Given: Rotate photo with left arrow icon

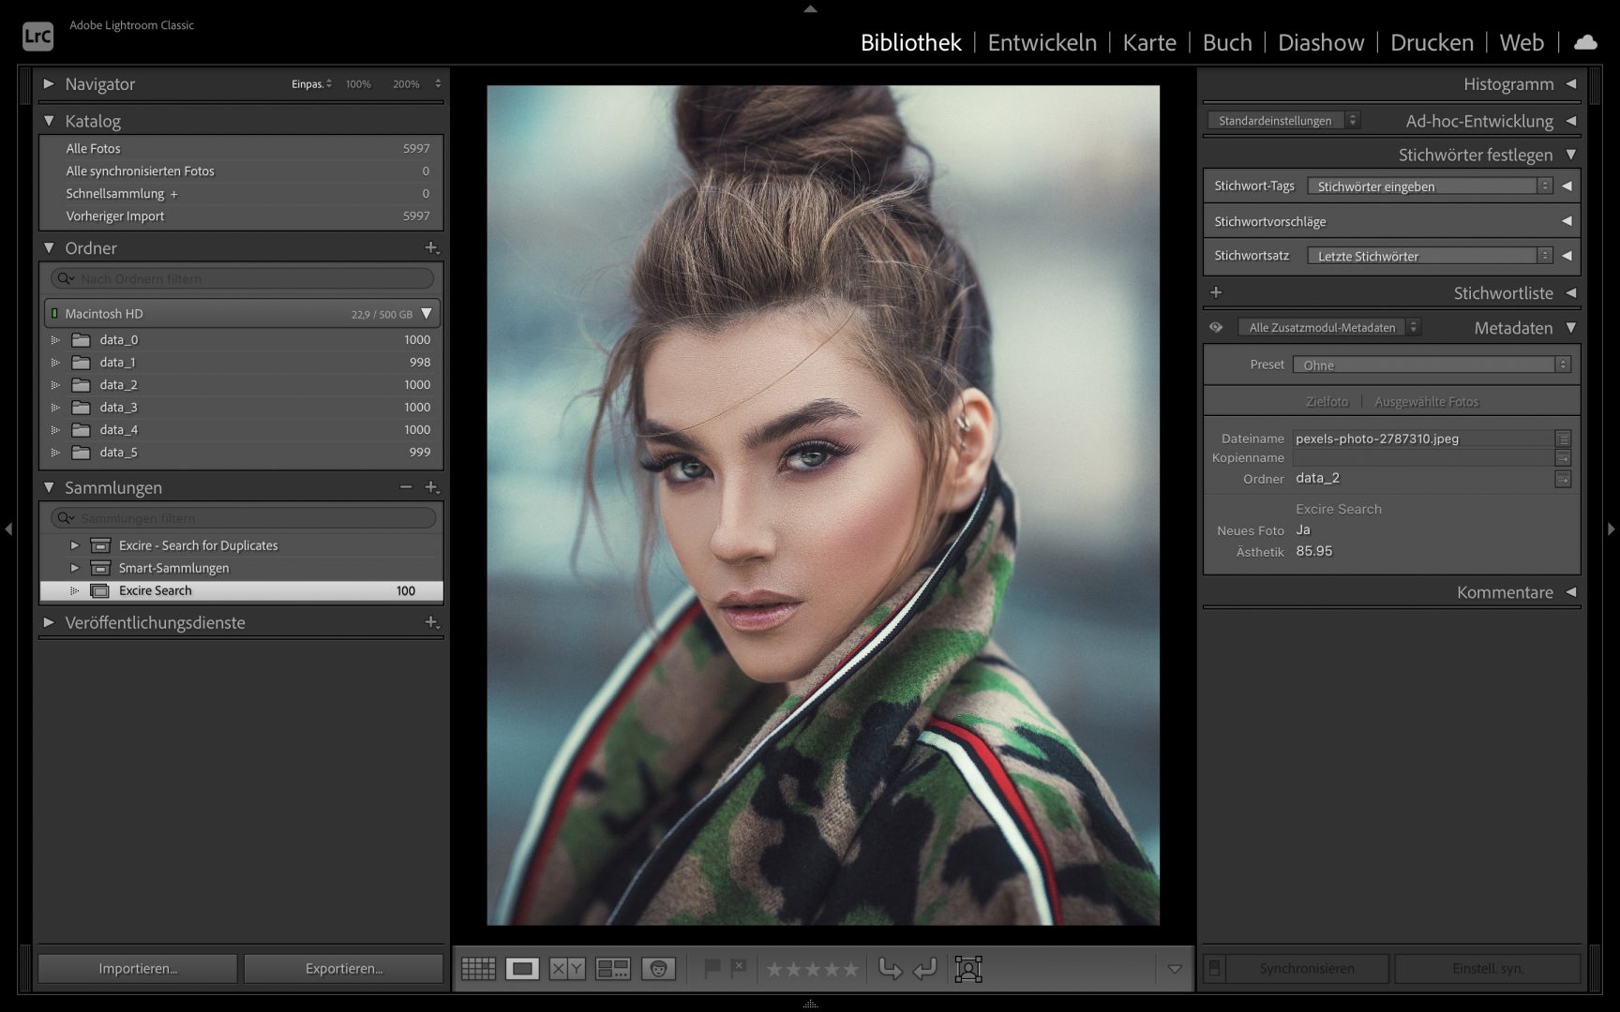Looking at the screenshot, I should 925,969.
